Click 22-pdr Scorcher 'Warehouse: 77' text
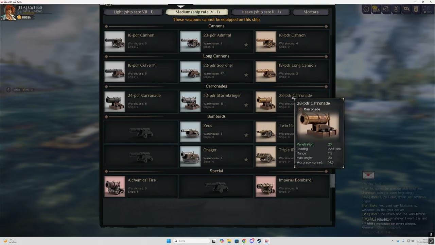 coord(213,73)
